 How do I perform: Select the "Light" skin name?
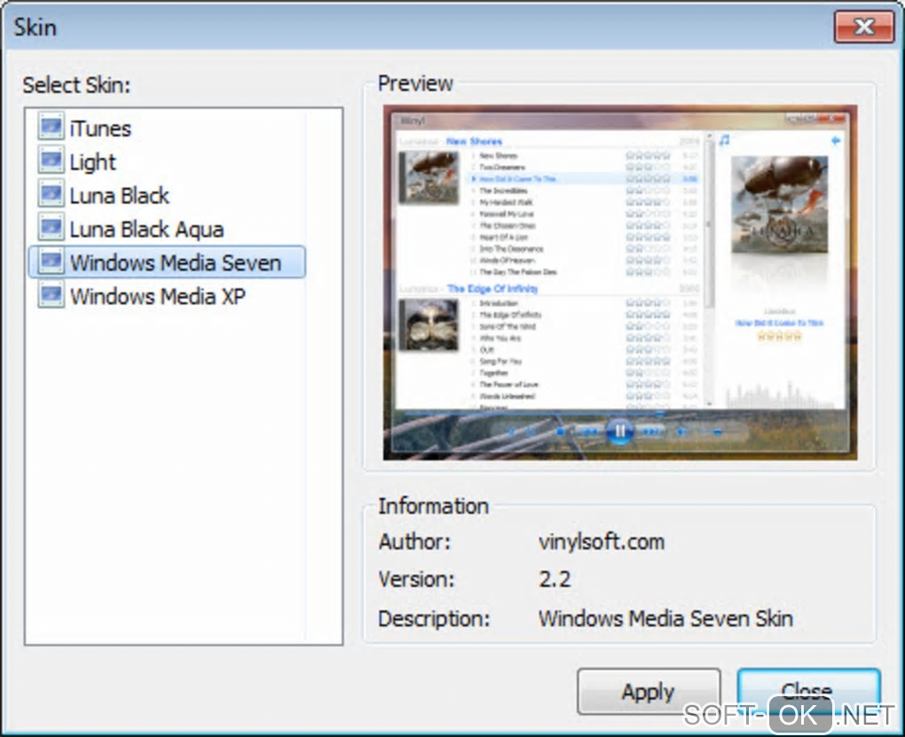pos(93,162)
